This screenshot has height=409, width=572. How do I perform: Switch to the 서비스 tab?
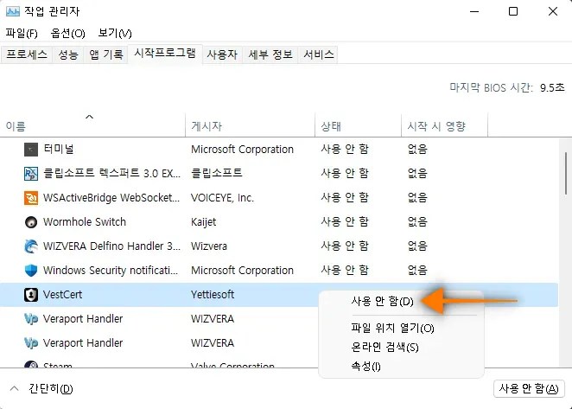point(319,54)
